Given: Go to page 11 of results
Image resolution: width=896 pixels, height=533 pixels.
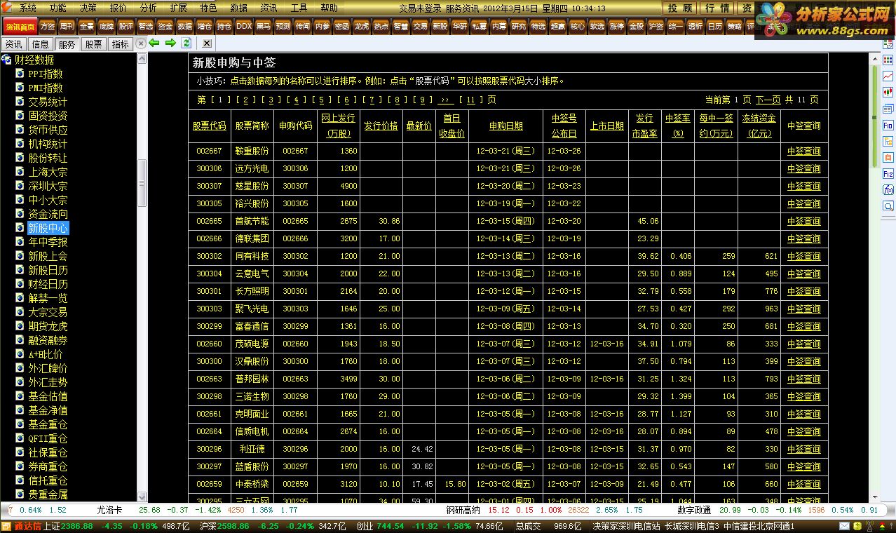Looking at the screenshot, I should coord(471,100).
